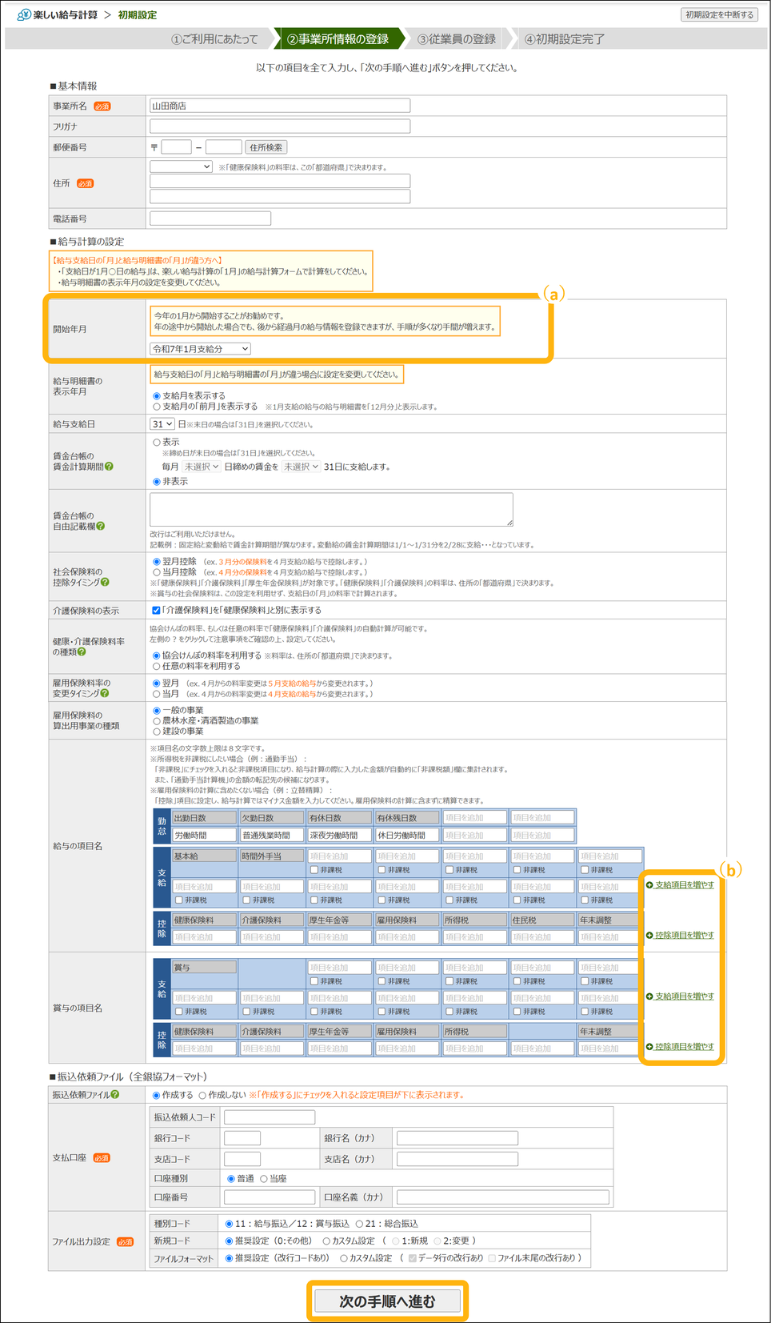Open the 開始年月 dropdown showing 令和7年1月支給分
Screen dimensions: 771x1323
200,349
